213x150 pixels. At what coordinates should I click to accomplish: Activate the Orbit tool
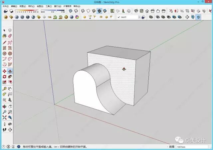click(x=4, y=107)
